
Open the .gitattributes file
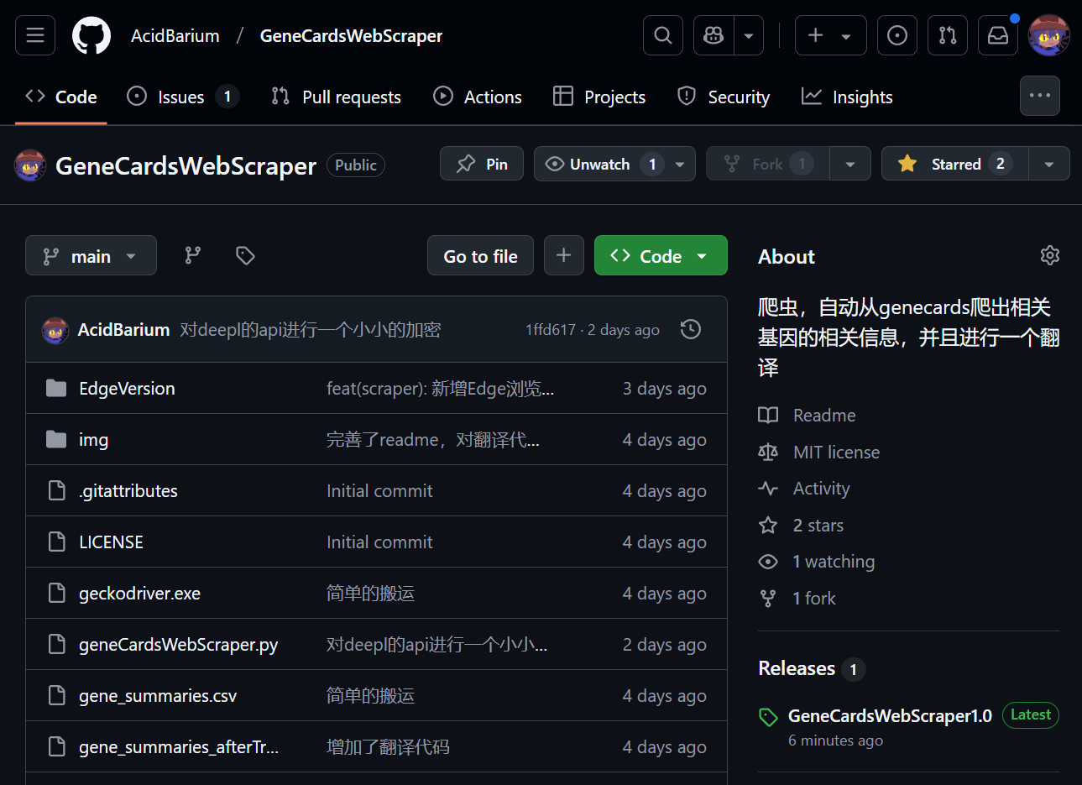pyautogui.click(x=128, y=490)
